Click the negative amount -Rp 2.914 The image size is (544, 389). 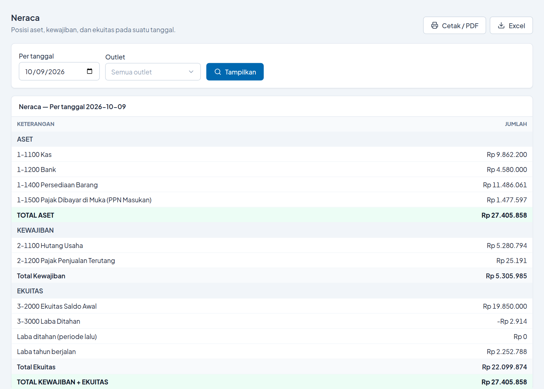[x=512, y=321]
